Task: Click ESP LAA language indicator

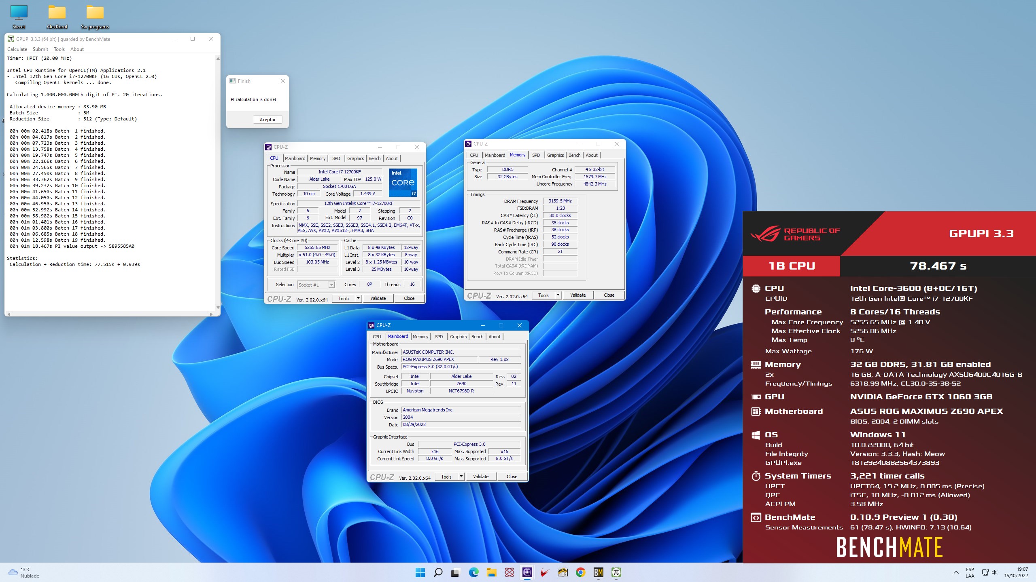Action: point(970,573)
